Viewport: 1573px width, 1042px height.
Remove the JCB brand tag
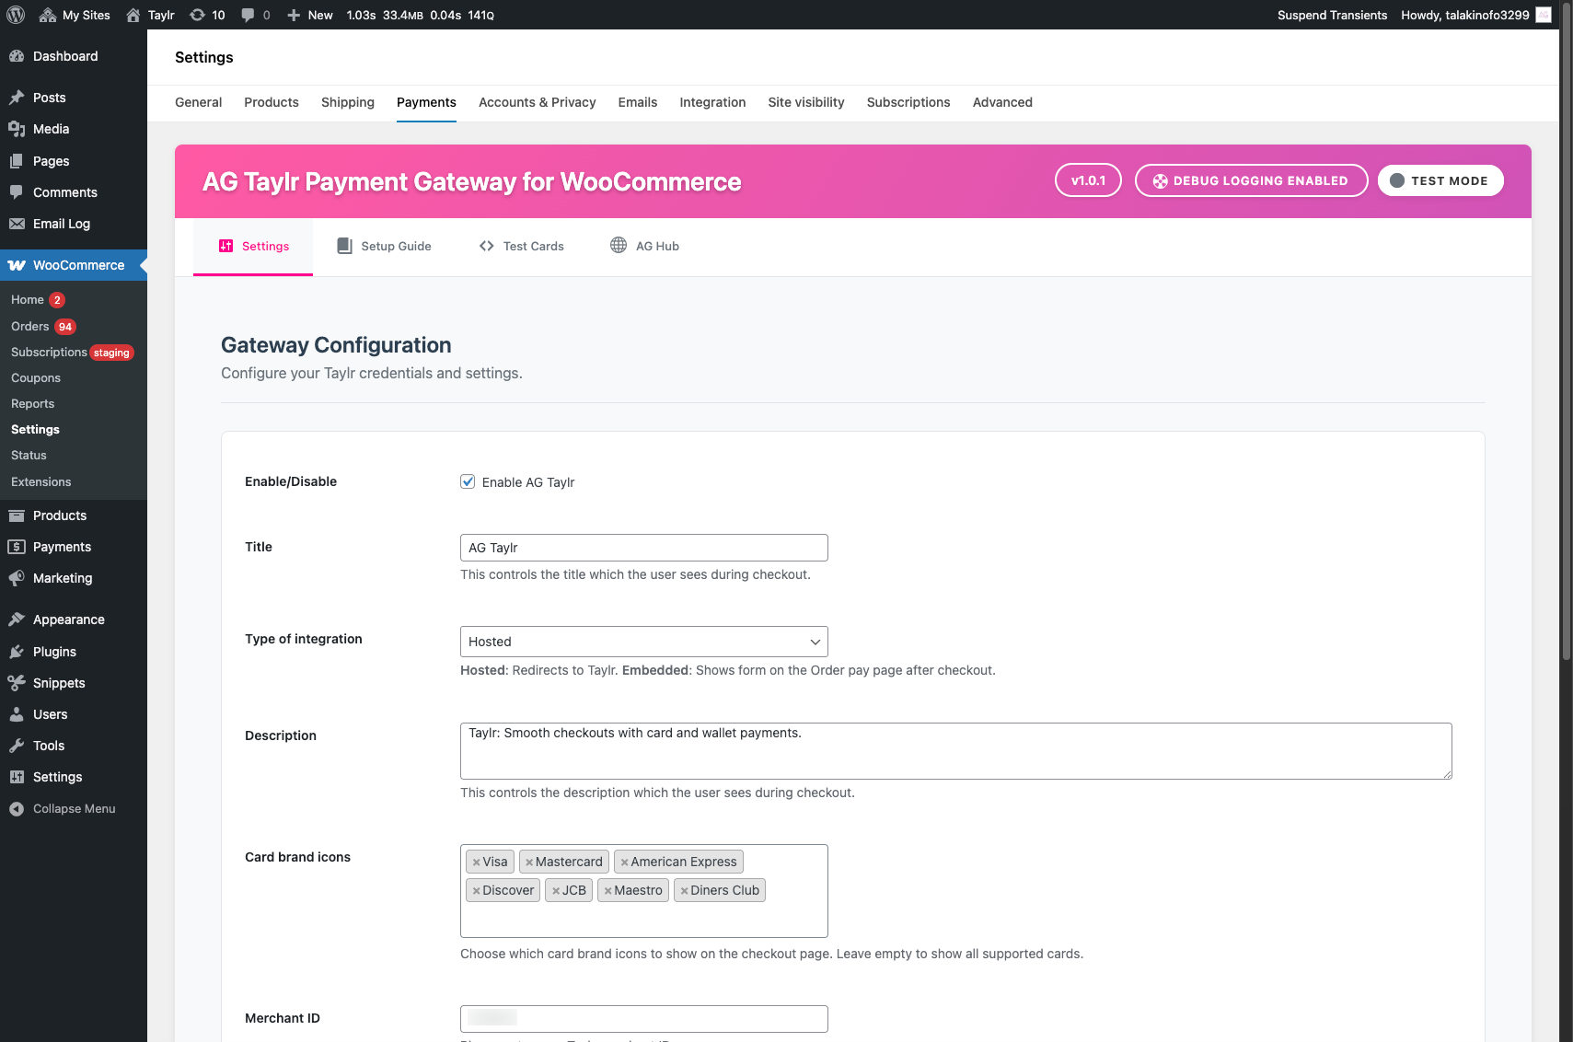[556, 891]
